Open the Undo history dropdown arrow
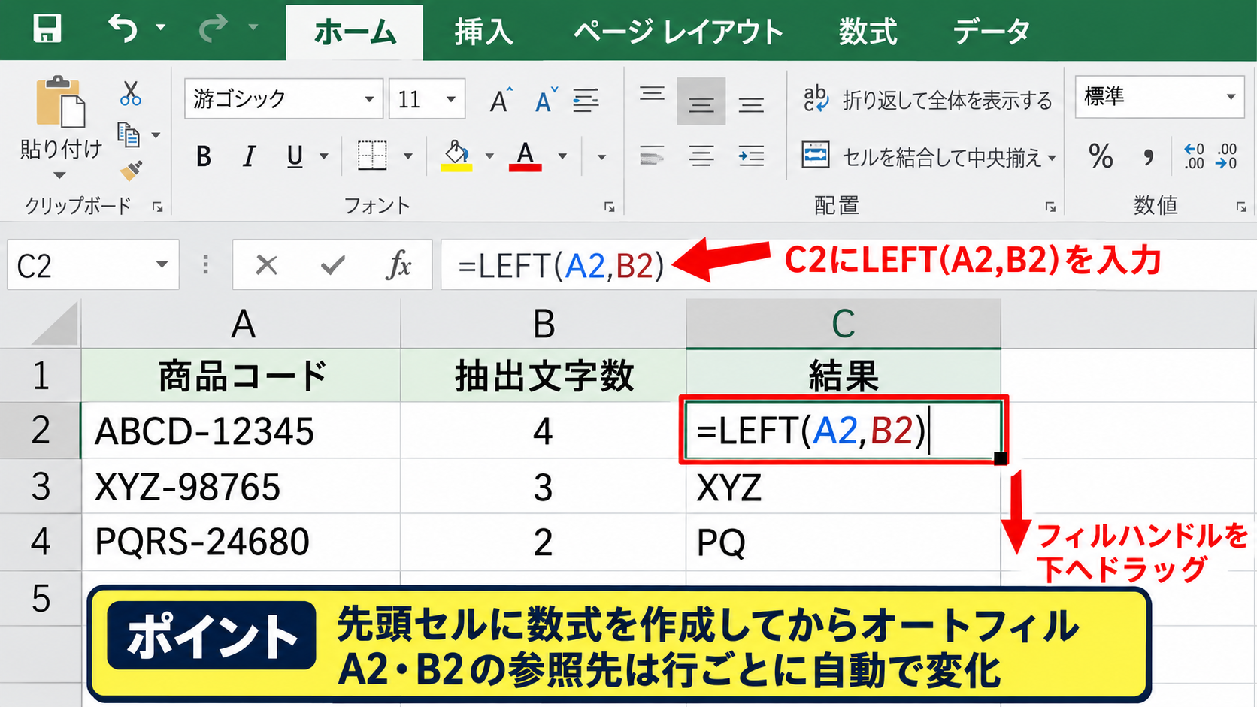This screenshot has width=1257, height=707. [x=160, y=27]
